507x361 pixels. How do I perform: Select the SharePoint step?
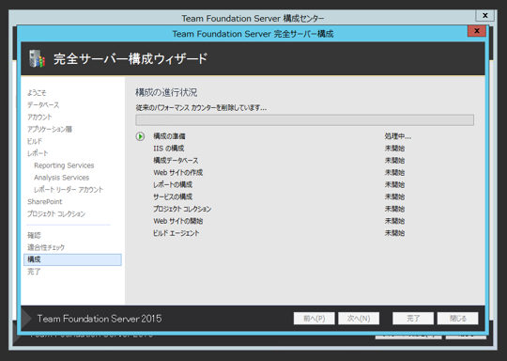tap(45, 202)
